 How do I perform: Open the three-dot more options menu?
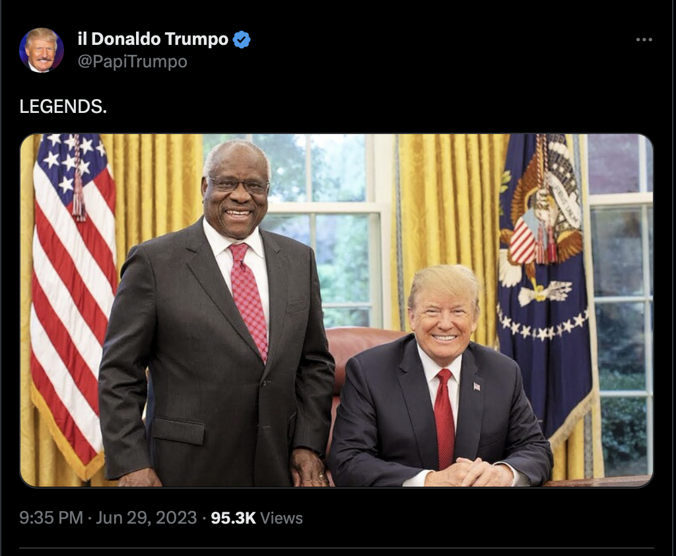coord(644,40)
